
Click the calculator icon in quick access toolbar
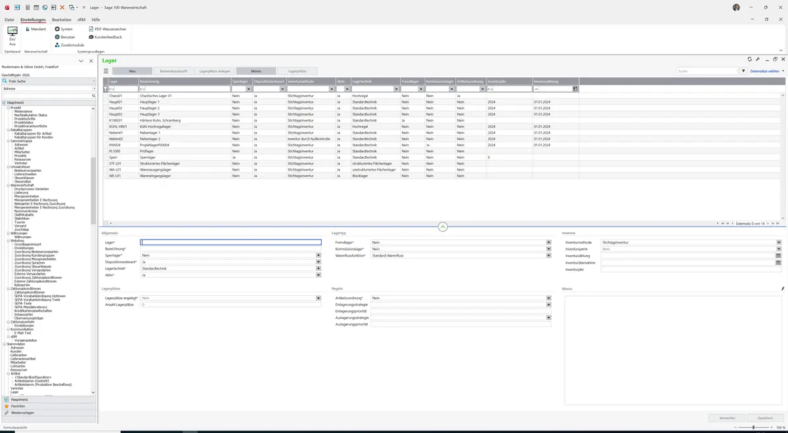(x=27, y=7)
